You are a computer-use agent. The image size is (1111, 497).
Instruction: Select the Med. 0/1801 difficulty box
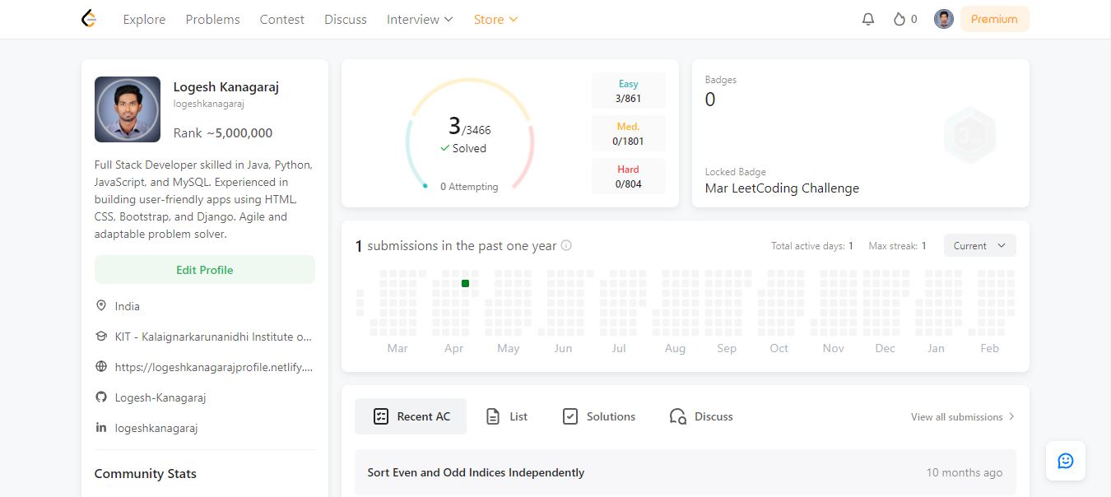click(629, 133)
